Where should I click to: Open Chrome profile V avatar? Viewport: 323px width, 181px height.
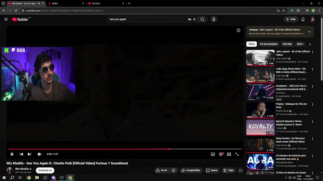coord(313,11)
